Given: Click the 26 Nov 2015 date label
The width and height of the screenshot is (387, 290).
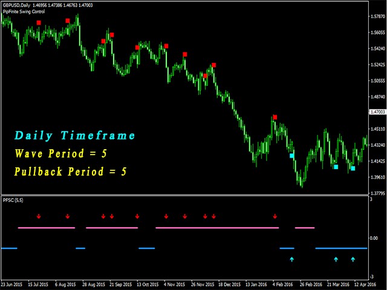Looking at the screenshot, I should pyautogui.click(x=203, y=285).
